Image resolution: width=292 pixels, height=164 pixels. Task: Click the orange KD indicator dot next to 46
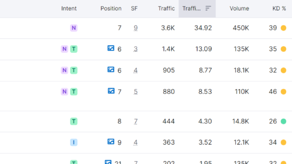(284, 92)
